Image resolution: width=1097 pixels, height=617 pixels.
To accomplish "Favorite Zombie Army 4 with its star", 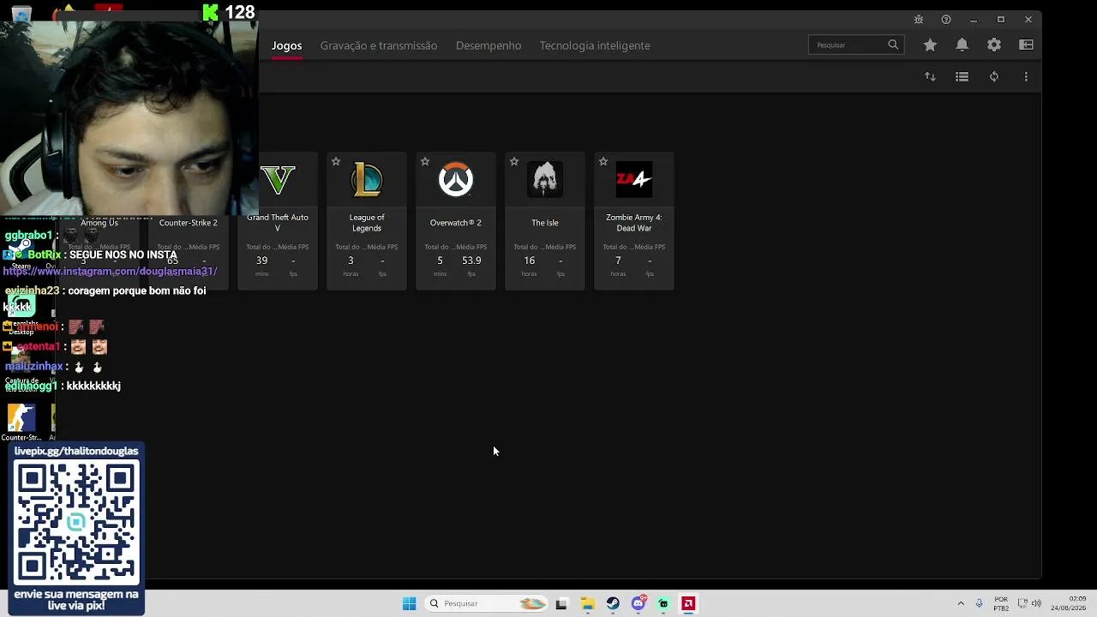I will click(x=603, y=161).
